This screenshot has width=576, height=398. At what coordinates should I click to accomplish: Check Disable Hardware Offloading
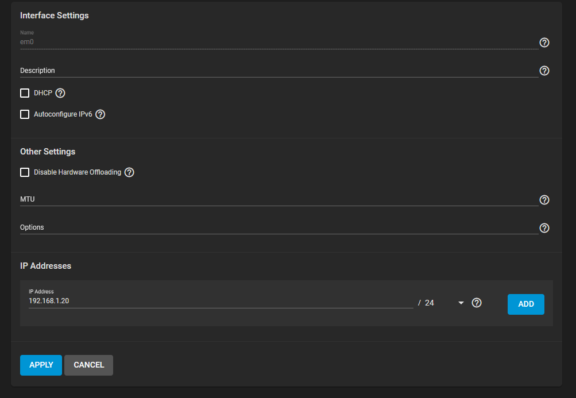25,172
